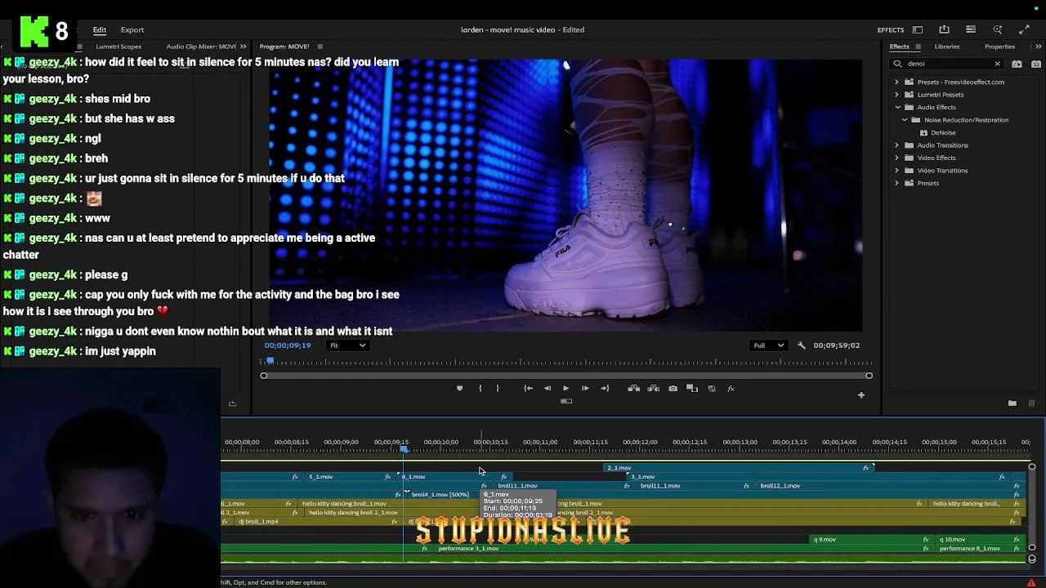Open the Lumetri Scopes panel tab
1046x588 pixels.
pyautogui.click(x=118, y=47)
